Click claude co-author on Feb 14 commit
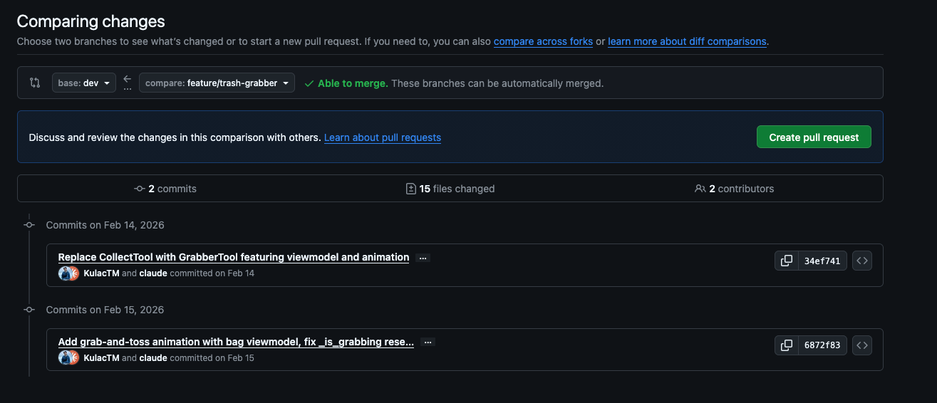The width and height of the screenshot is (937, 403). coord(153,273)
